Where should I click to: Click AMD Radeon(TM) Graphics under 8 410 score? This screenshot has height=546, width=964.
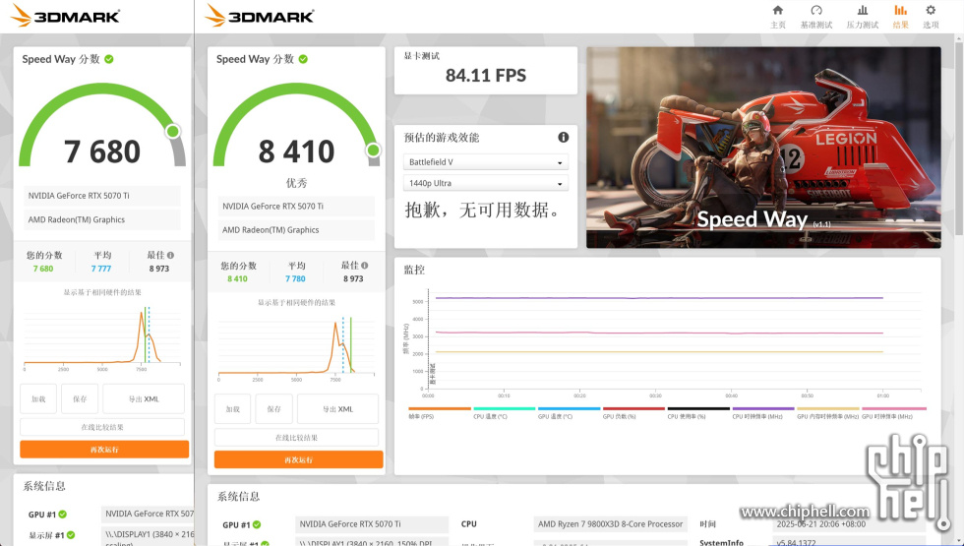pyautogui.click(x=296, y=230)
